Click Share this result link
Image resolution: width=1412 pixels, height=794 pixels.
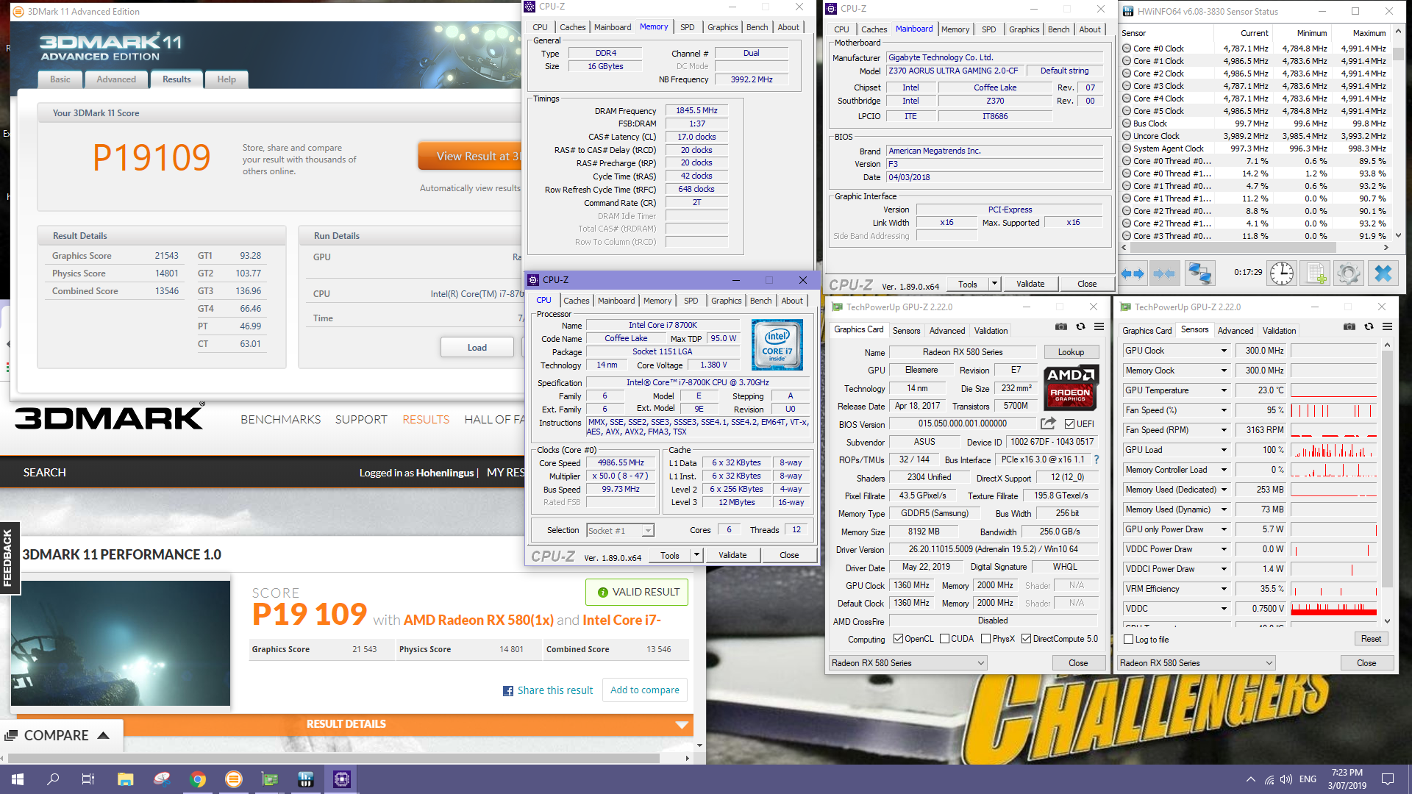click(x=555, y=690)
